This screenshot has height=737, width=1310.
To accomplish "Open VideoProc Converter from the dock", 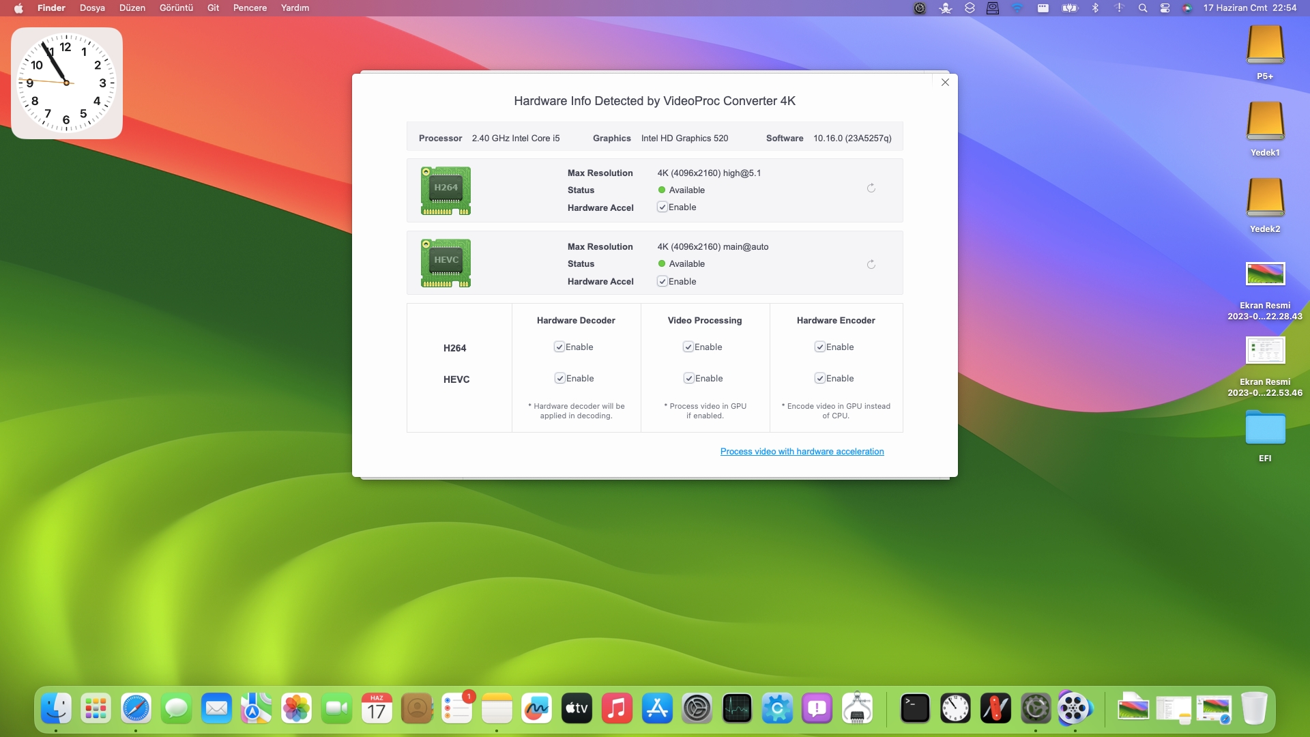I will (x=1075, y=709).
